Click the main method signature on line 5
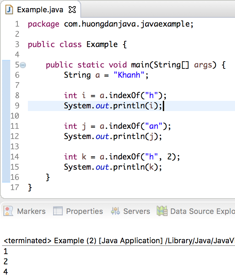Viewport: 235px width, 280px height. coord(136,65)
